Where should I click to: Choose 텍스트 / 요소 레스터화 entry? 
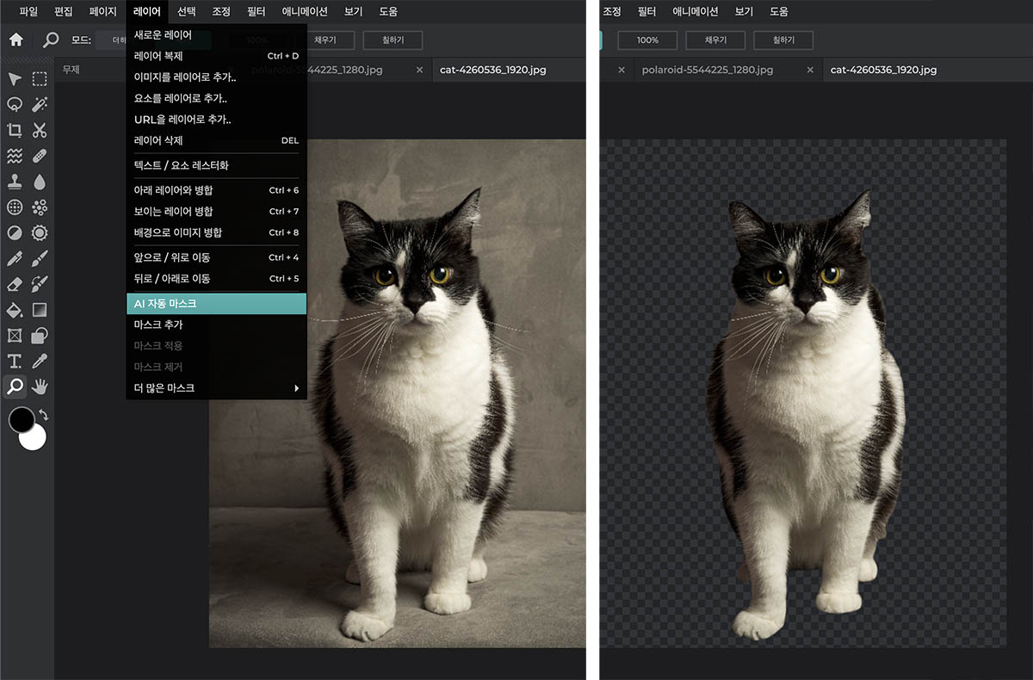click(x=216, y=165)
